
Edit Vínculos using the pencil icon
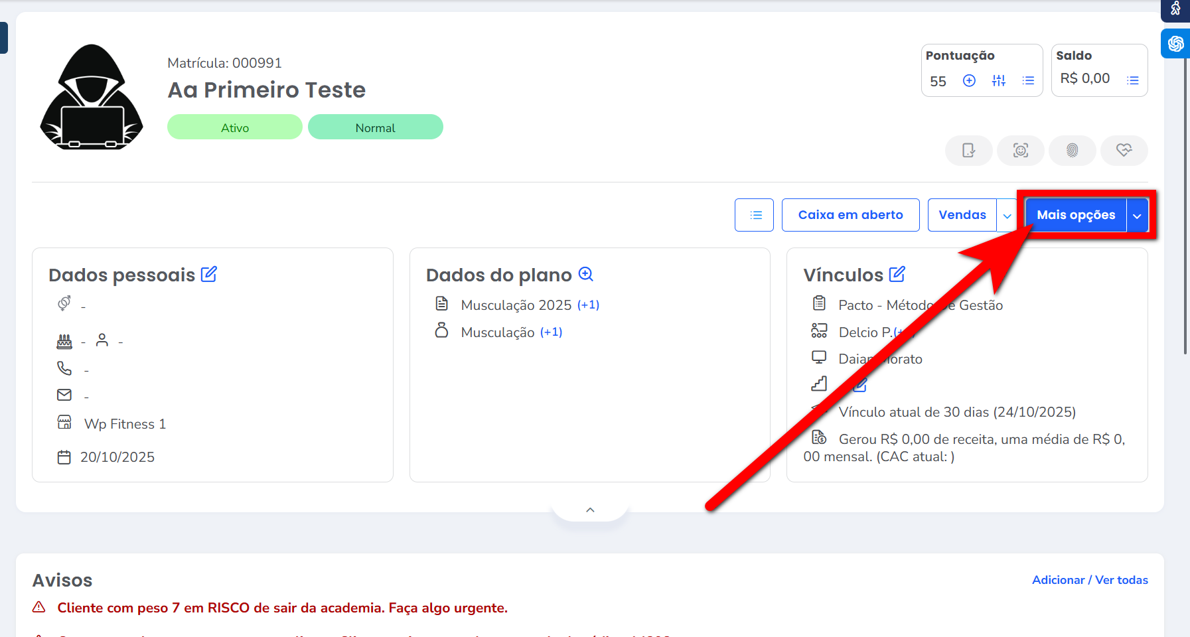click(897, 274)
